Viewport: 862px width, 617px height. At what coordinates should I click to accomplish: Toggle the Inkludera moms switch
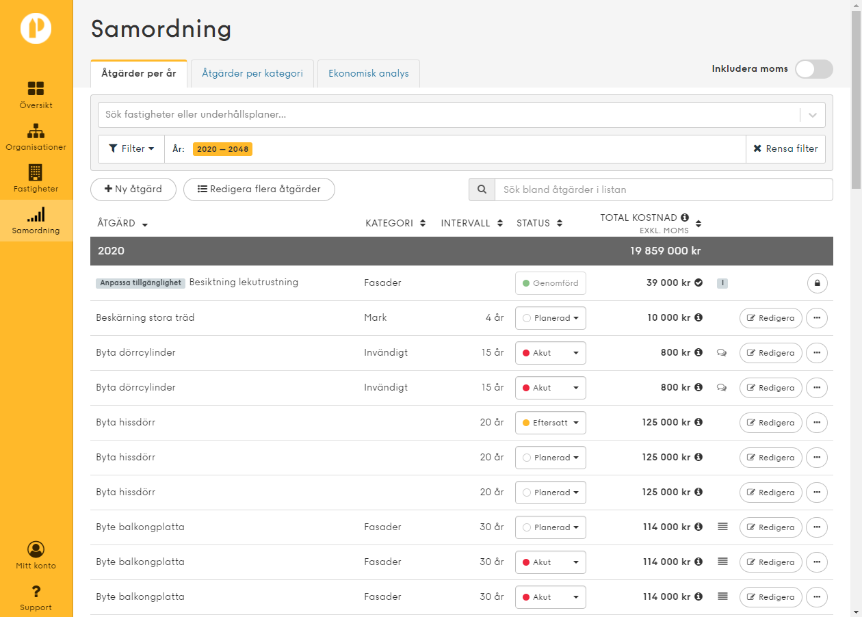pyautogui.click(x=814, y=69)
